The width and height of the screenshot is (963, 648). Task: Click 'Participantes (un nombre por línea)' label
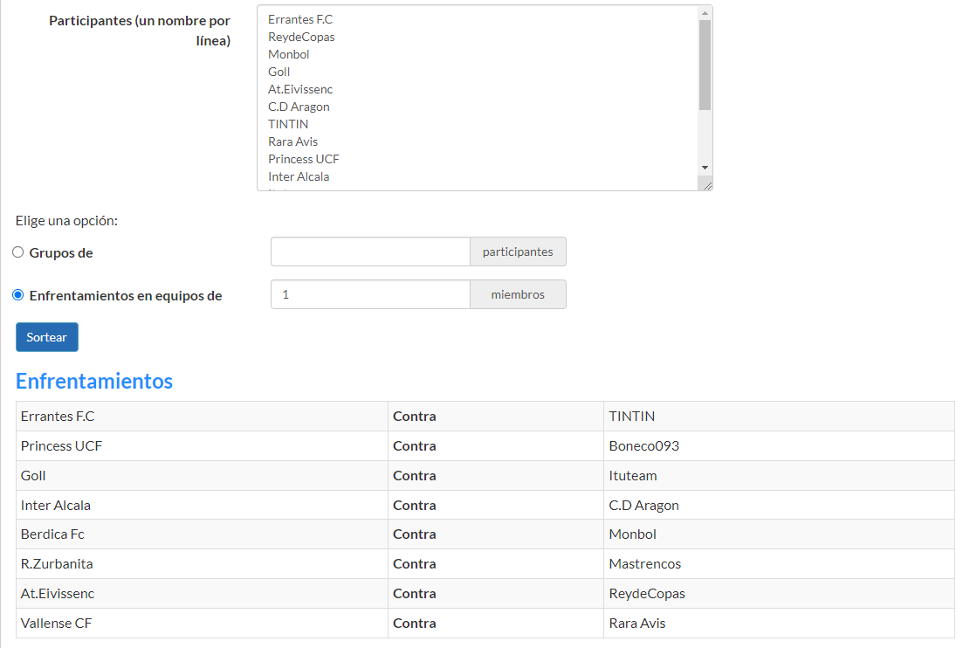tap(140, 31)
